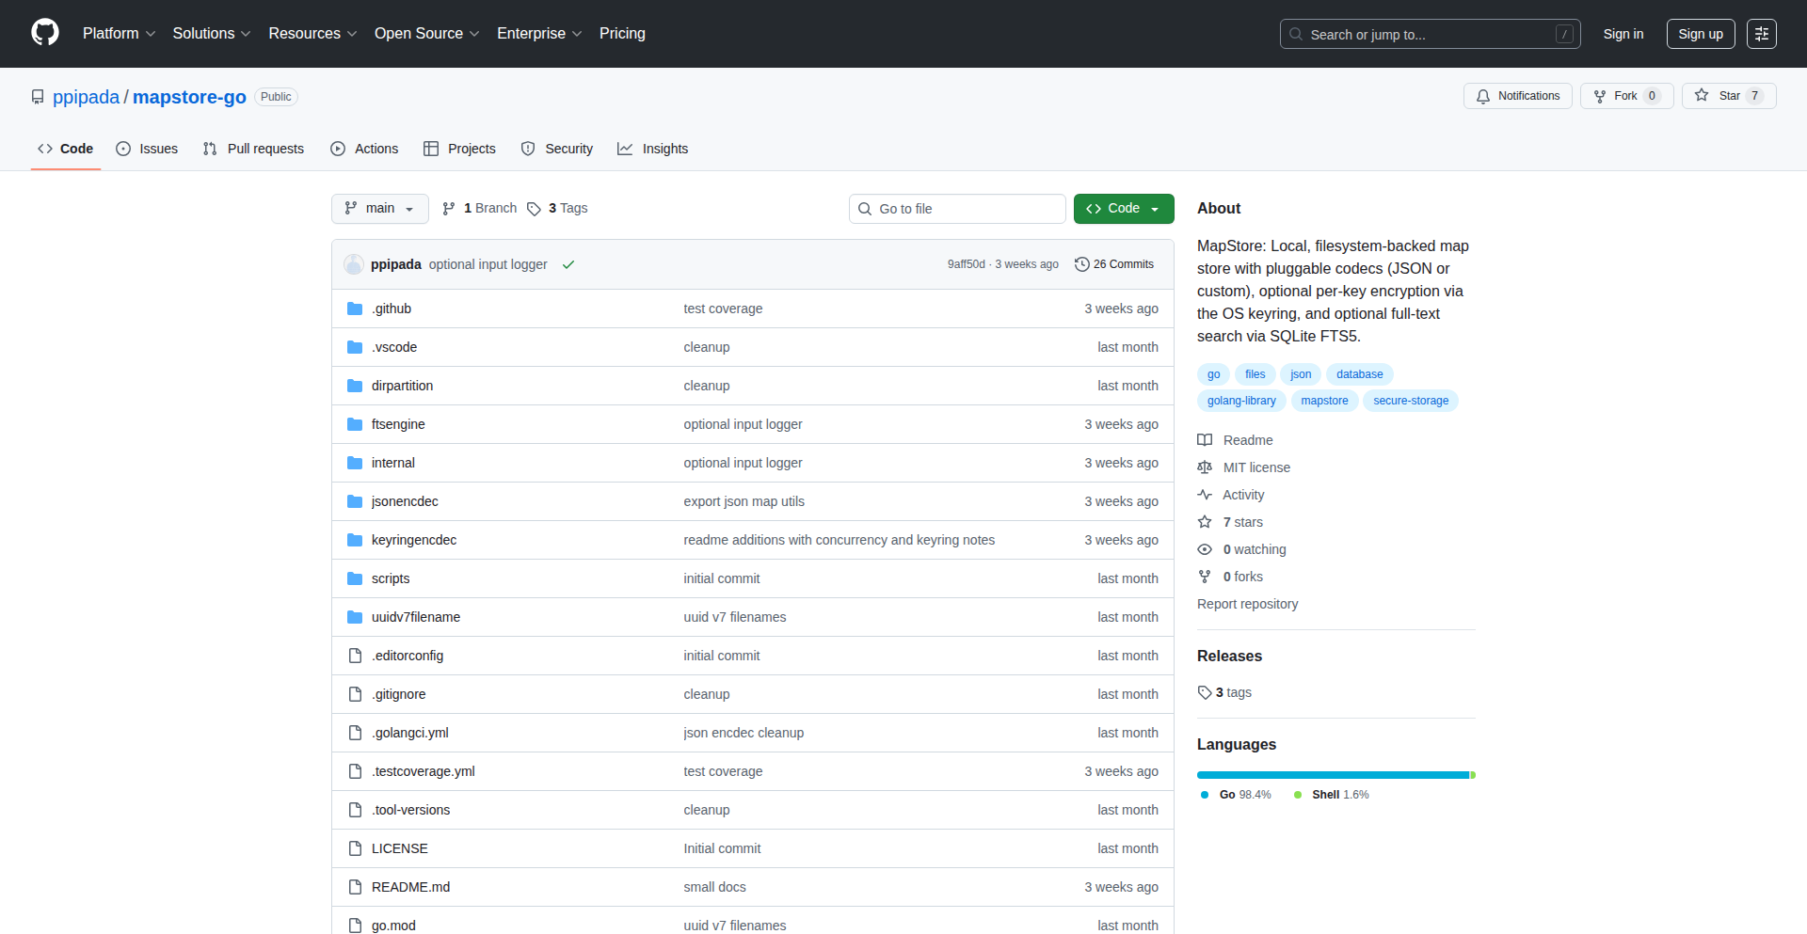The height and width of the screenshot is (934, 1807).
Task: Open the 26 Commits history
Action: click(1114, 264)
